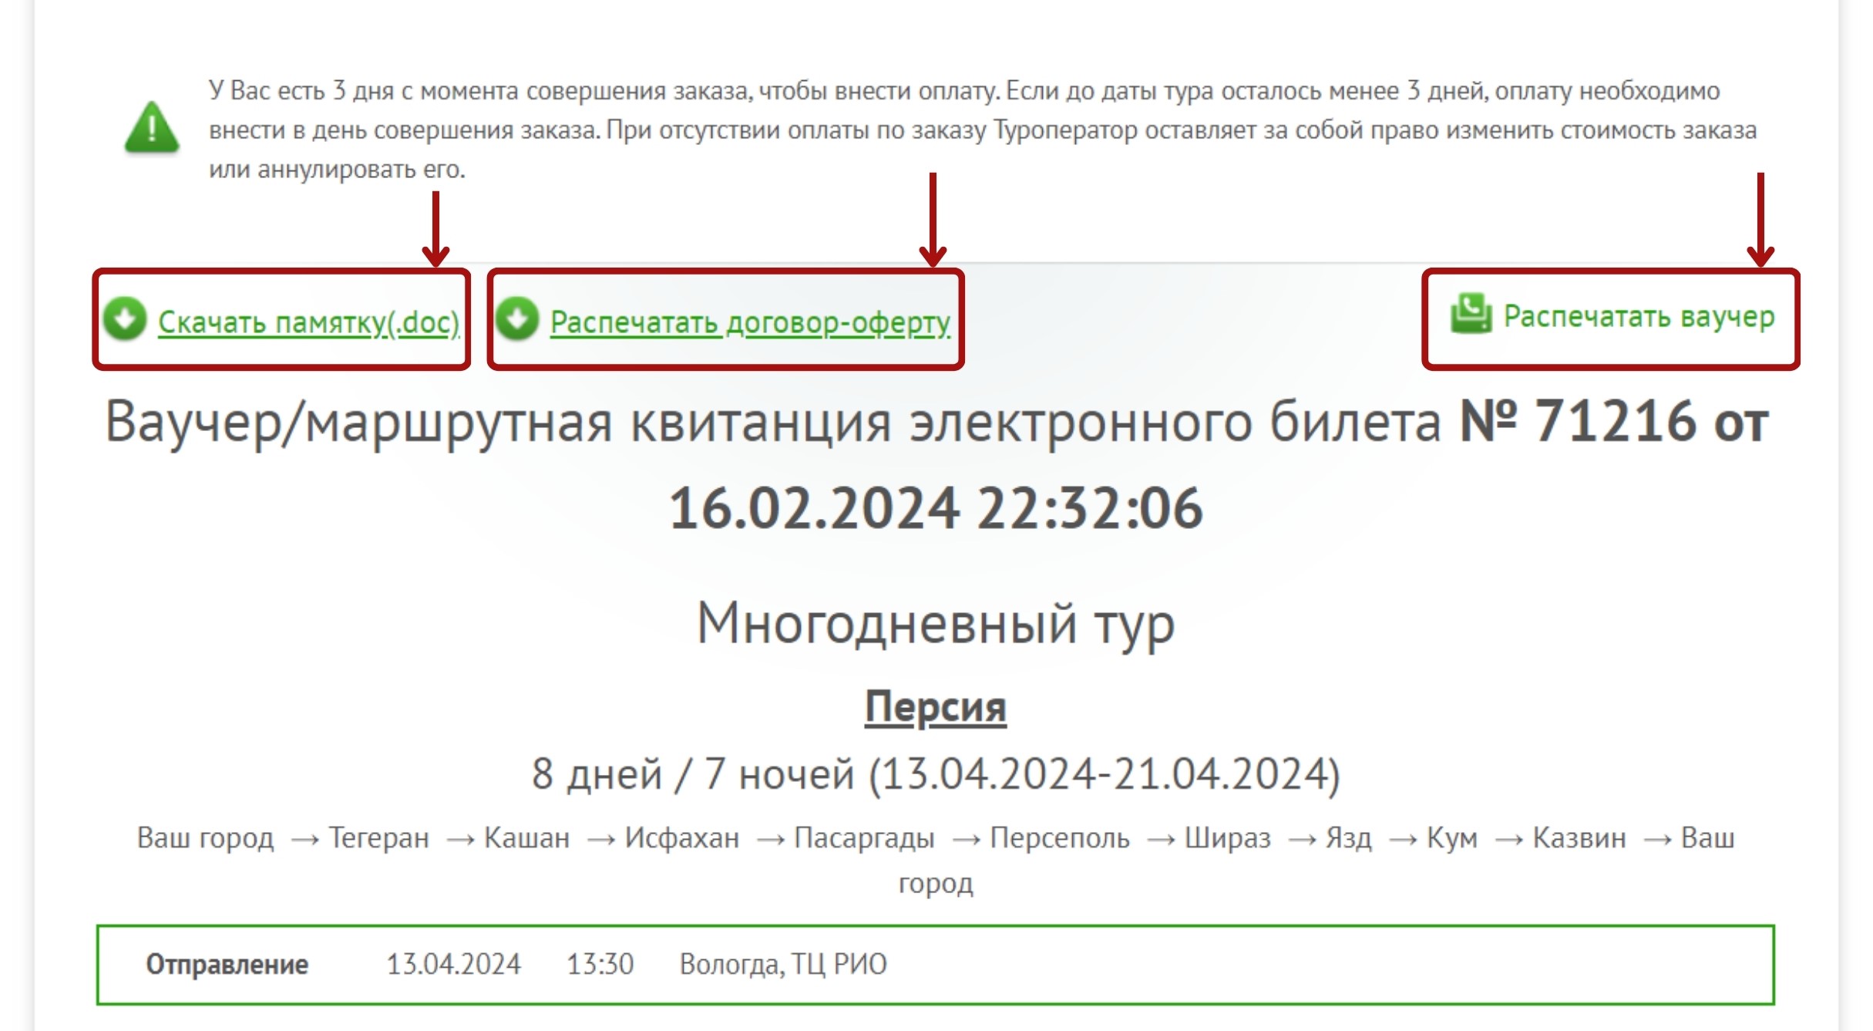
Task: Click the printer icon for voucher
Action: click(x=1471, y=314)
